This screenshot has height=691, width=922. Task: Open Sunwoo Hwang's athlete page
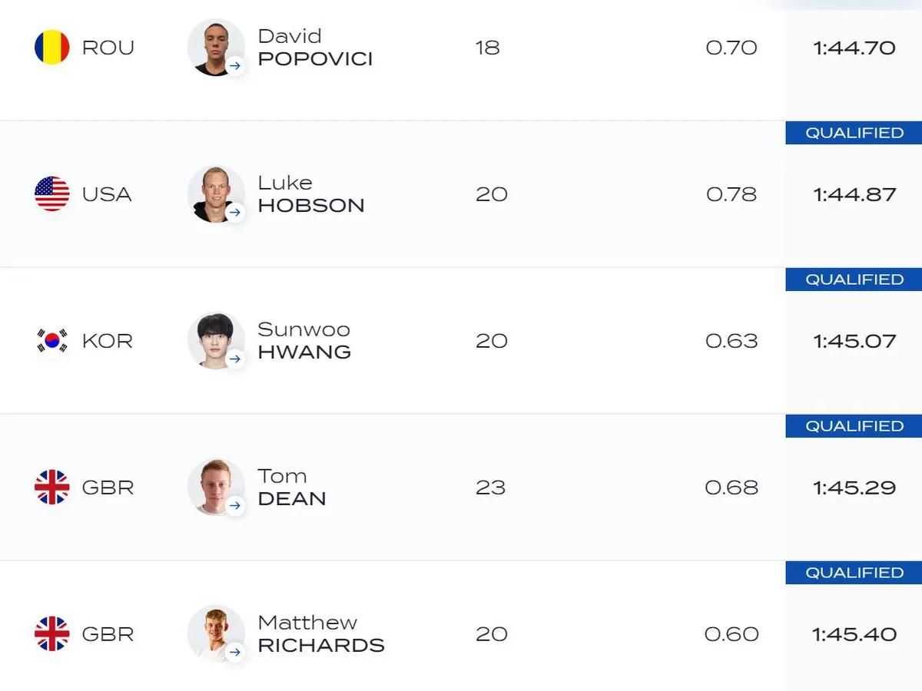pyautogui.click(x=304, y=341)
